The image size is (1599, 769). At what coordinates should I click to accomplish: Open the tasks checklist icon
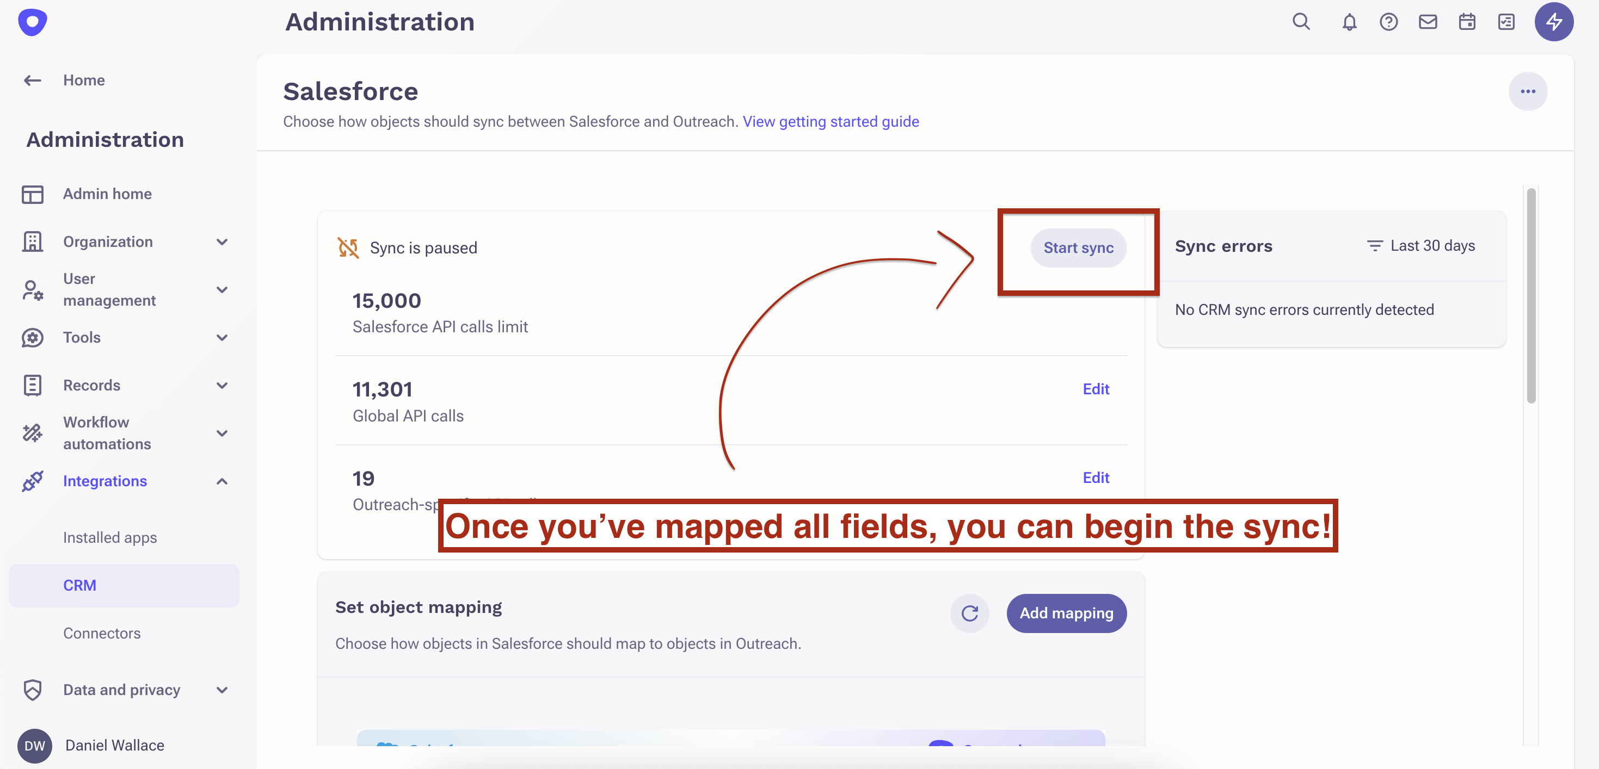pos(1506,22)
